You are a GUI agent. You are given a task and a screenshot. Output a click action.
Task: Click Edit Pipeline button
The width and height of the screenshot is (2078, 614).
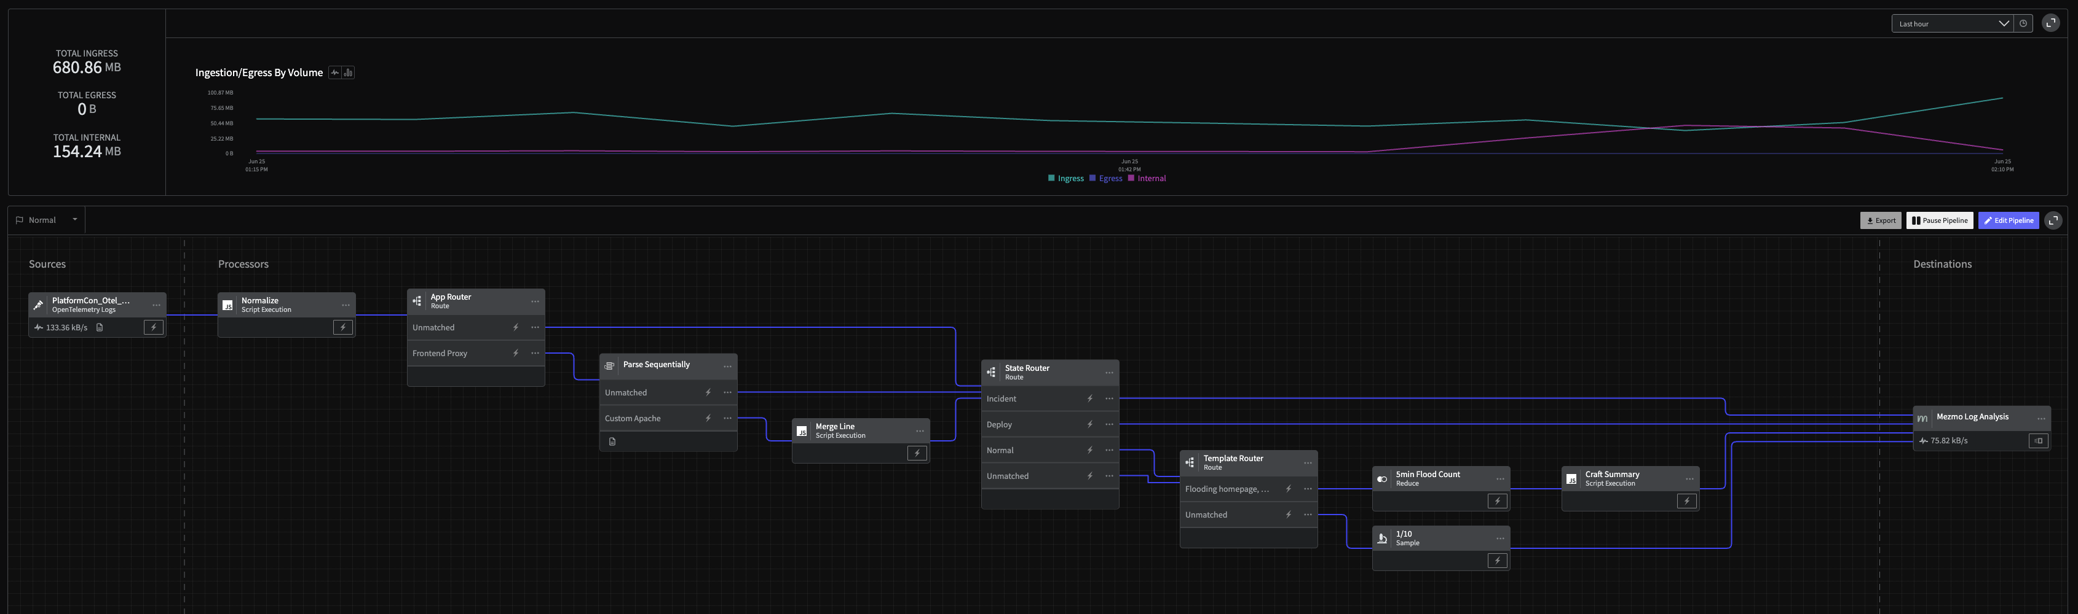pyautogui.click(x=2008, y=221)
